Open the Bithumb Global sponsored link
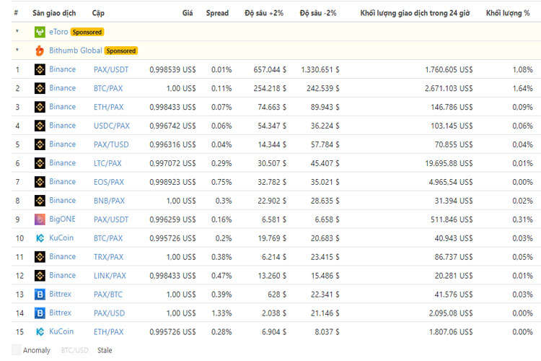 [x=76, y=51]
